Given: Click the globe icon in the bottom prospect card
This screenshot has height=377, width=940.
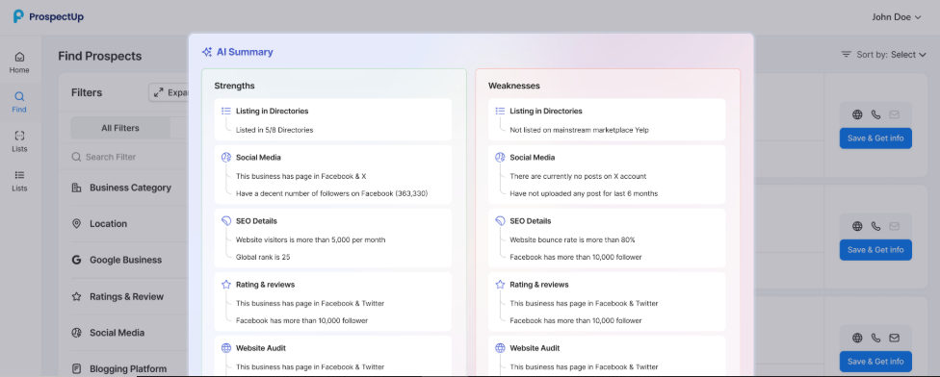Looking at the screenshot, I should tap(857, 339).
